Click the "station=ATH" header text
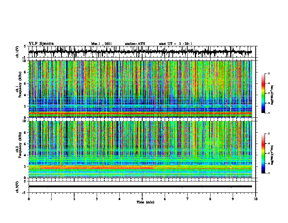Viewport: 288px width, 223px height. click(135, 44)
